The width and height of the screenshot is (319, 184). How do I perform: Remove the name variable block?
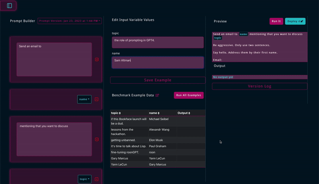click(x=96, y=100)
